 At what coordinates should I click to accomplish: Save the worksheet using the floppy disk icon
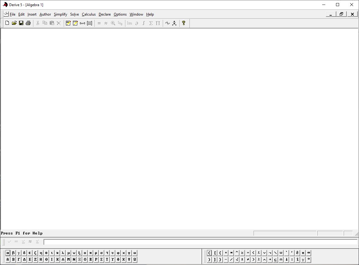21,23
